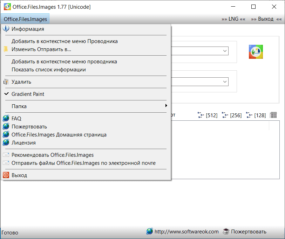Screen dimensions: 285x239
Task: Select the [128] icon size option
Action: [x=256, y=115]
